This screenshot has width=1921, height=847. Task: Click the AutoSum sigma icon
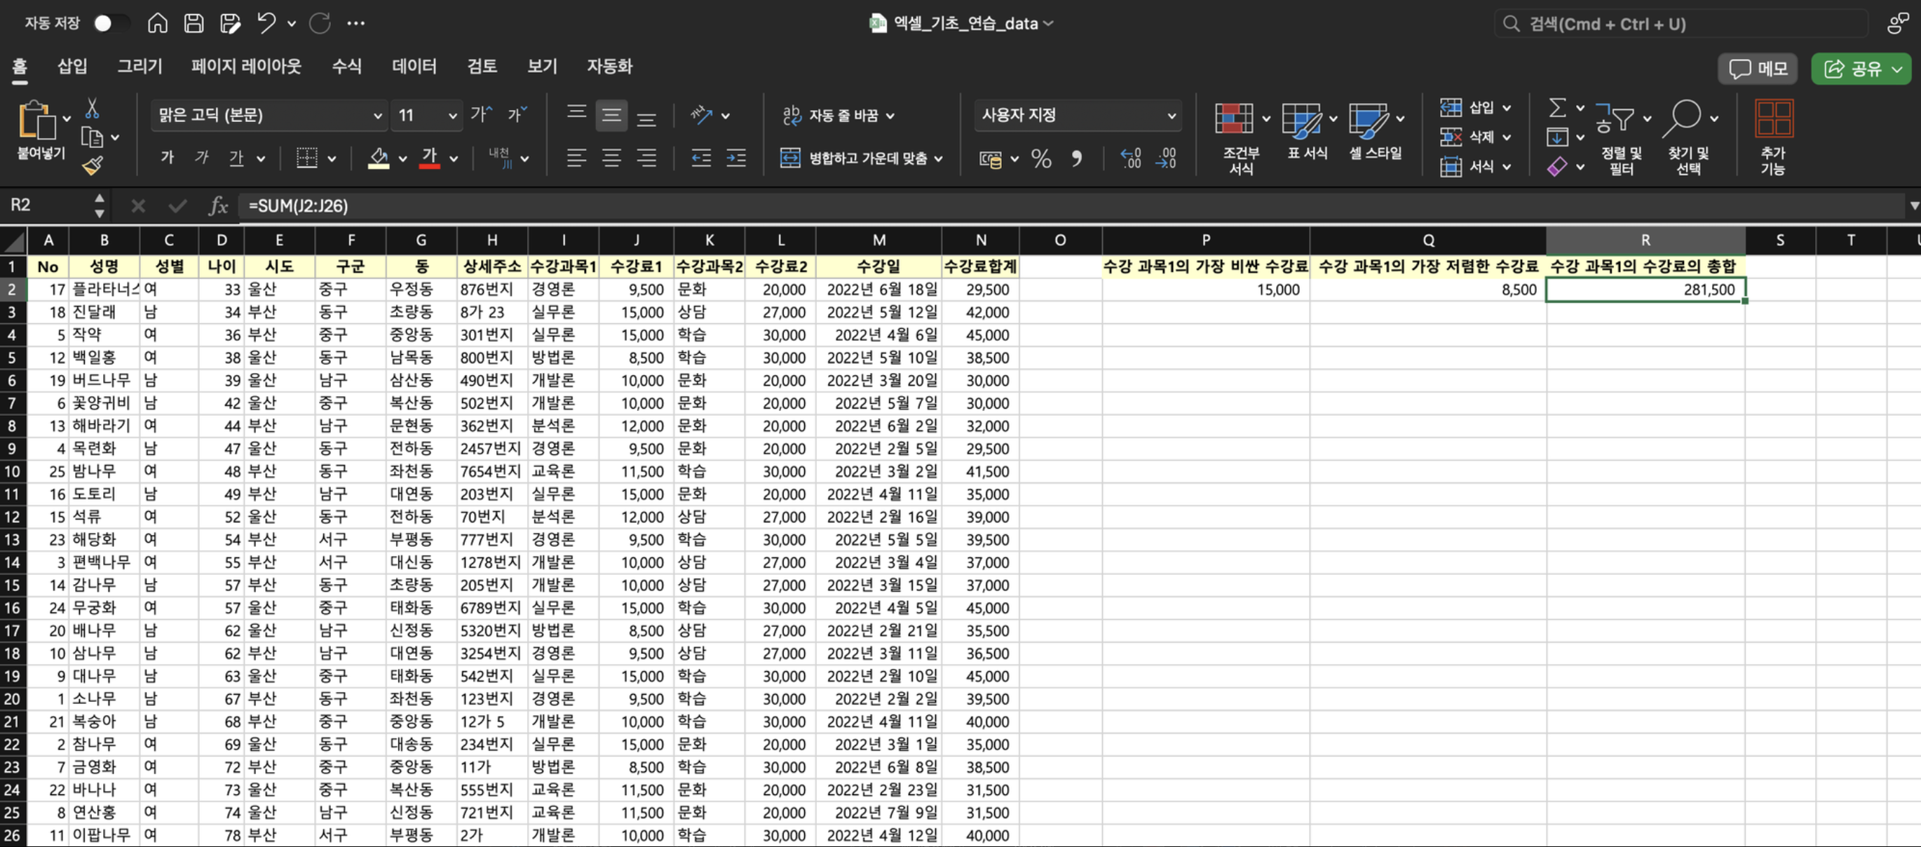click(x=1557, y=108)
